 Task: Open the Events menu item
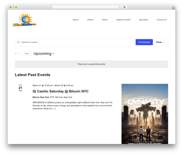coord(76,20)
